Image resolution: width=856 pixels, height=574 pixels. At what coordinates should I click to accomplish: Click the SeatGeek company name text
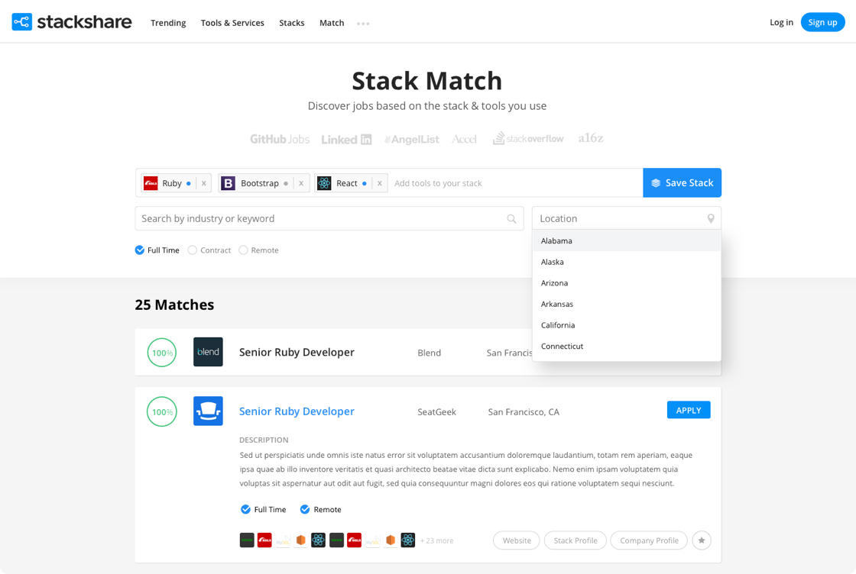point(436,412)
